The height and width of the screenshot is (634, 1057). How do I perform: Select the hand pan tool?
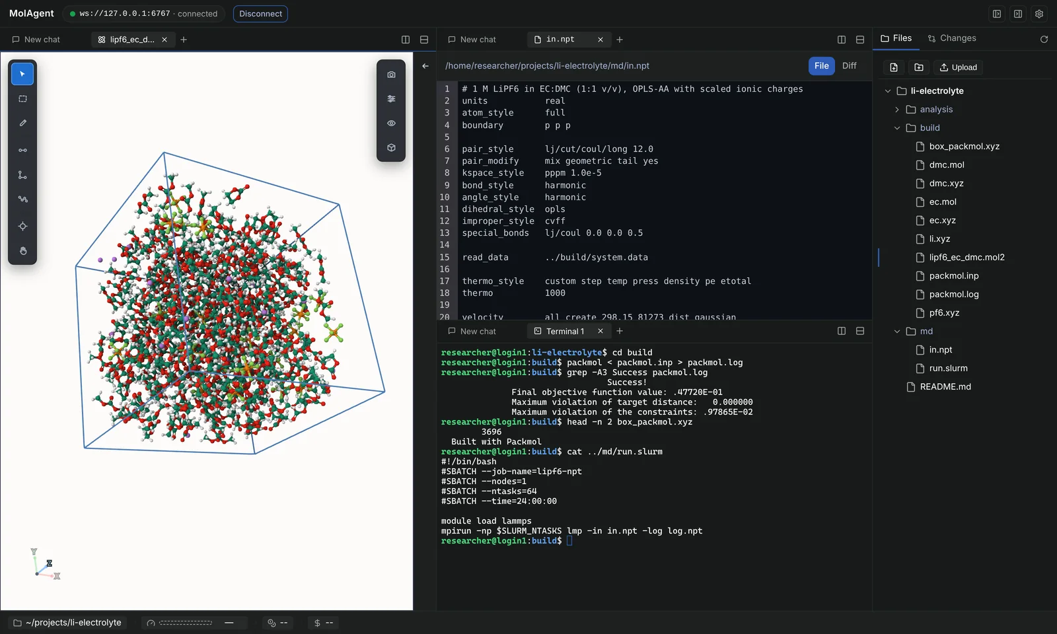coord(22,251)
